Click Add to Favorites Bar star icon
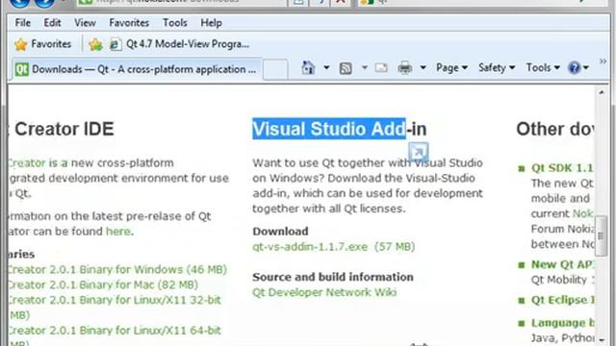 pos(95,44)
